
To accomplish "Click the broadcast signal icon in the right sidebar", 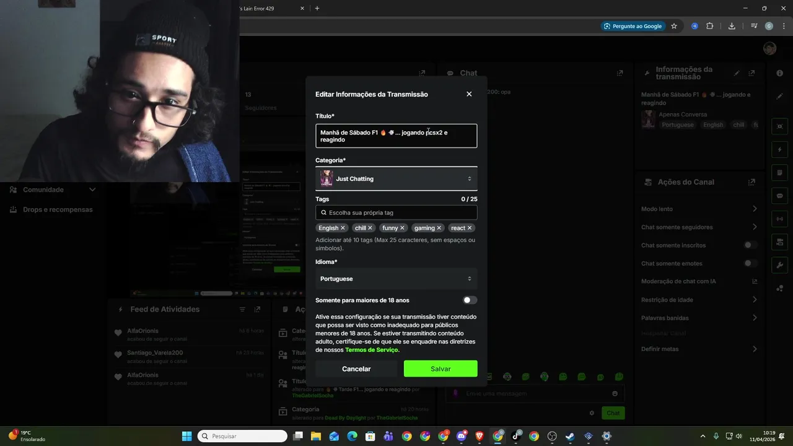I will tap(779, 219).
